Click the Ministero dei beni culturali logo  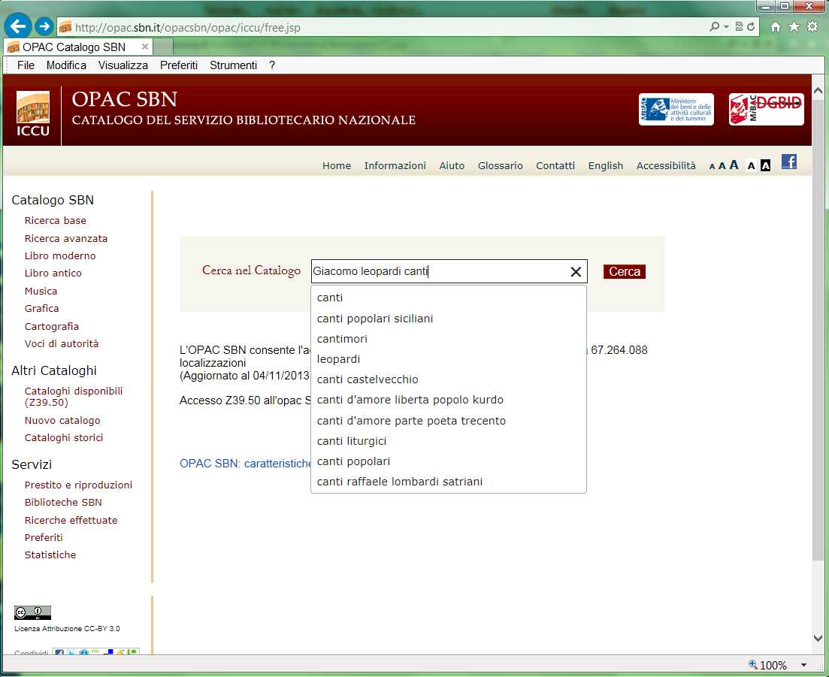[x=676, y=110]
